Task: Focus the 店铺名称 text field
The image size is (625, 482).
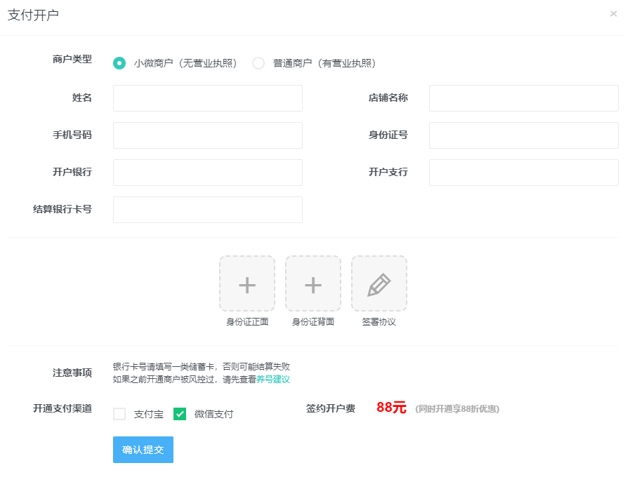Action: 523,98
